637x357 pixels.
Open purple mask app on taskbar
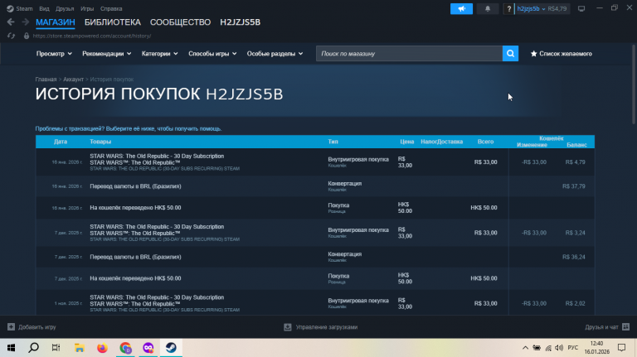point(148,348)
